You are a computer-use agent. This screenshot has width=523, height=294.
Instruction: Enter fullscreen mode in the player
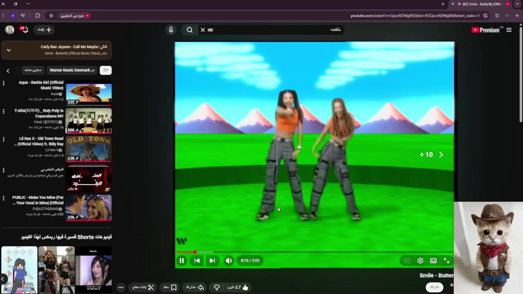pyautogui.click(x=447, y=261)
